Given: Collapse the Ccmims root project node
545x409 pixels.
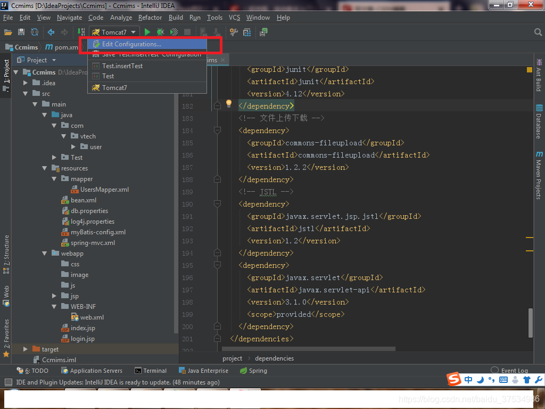Looking at the screenshot, I should [15, 72].
